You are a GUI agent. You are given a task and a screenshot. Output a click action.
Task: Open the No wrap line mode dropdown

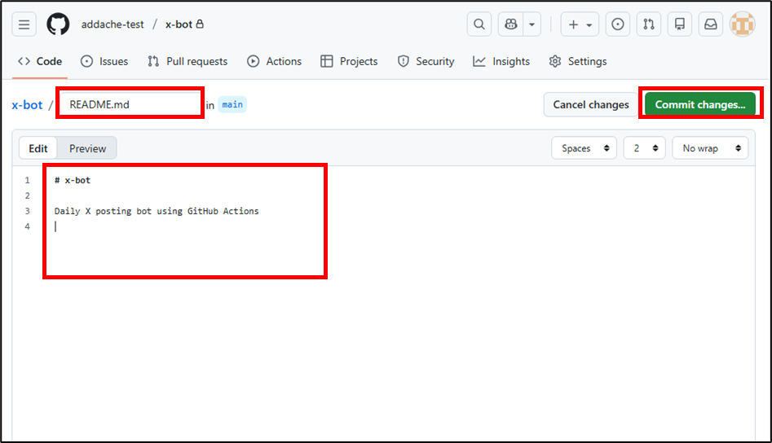coord(709,148)
